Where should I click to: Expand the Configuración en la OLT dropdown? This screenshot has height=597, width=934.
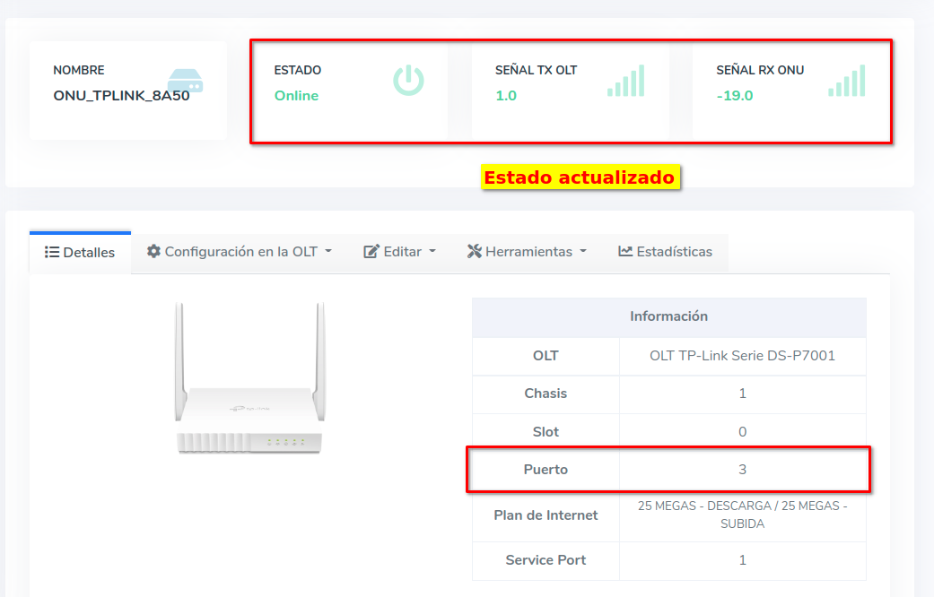(328, 252)
